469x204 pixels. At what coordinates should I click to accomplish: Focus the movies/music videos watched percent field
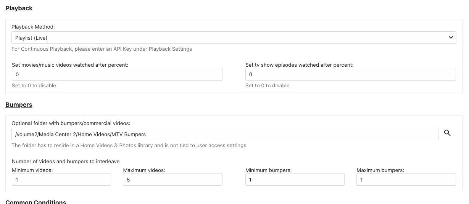coord(117,74)
